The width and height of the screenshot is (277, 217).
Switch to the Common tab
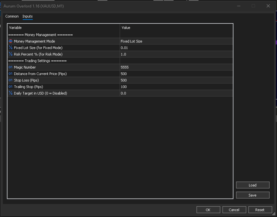(x=12, y=16)
